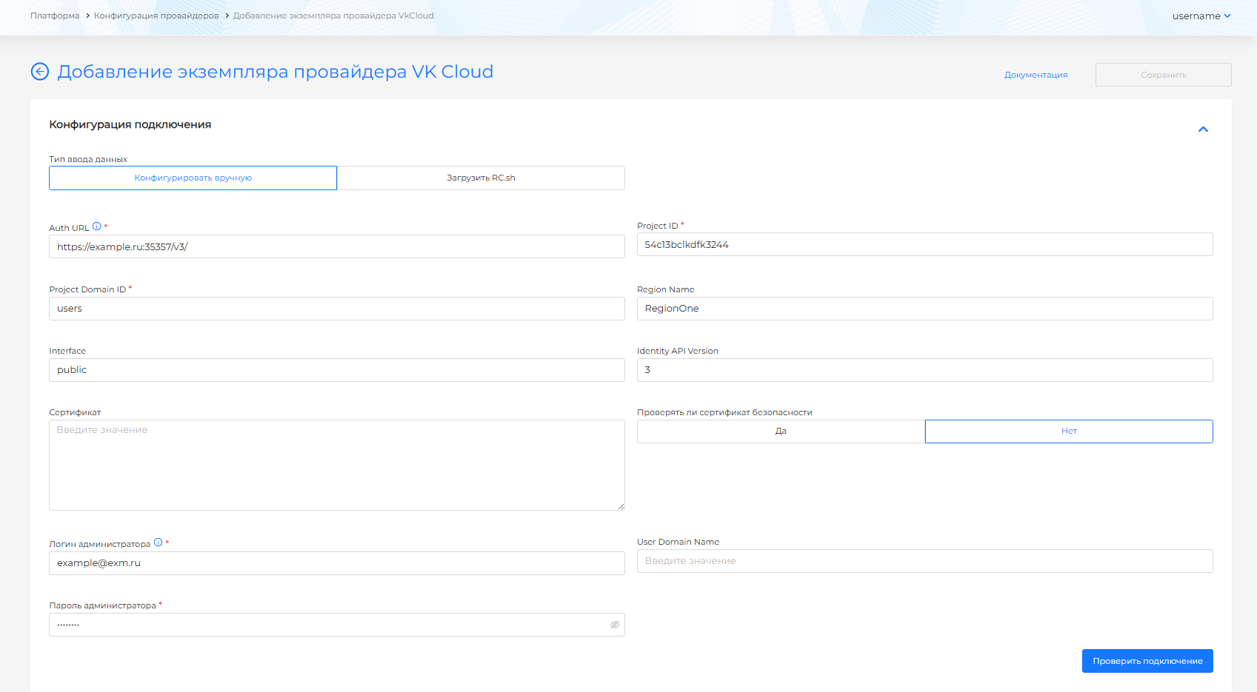Screen dimensions: 1257x692
Task: Open the username dropdown menu
Action: pyautogui.click(x=1201, y=16)
